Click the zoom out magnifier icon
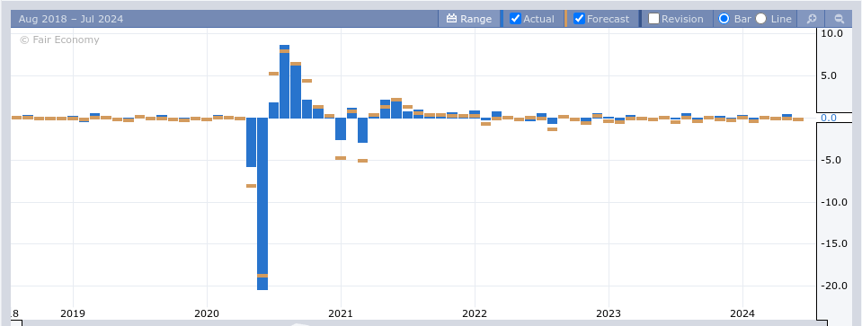862x326 pixels. pyautogui.click(x=840, y=19)
